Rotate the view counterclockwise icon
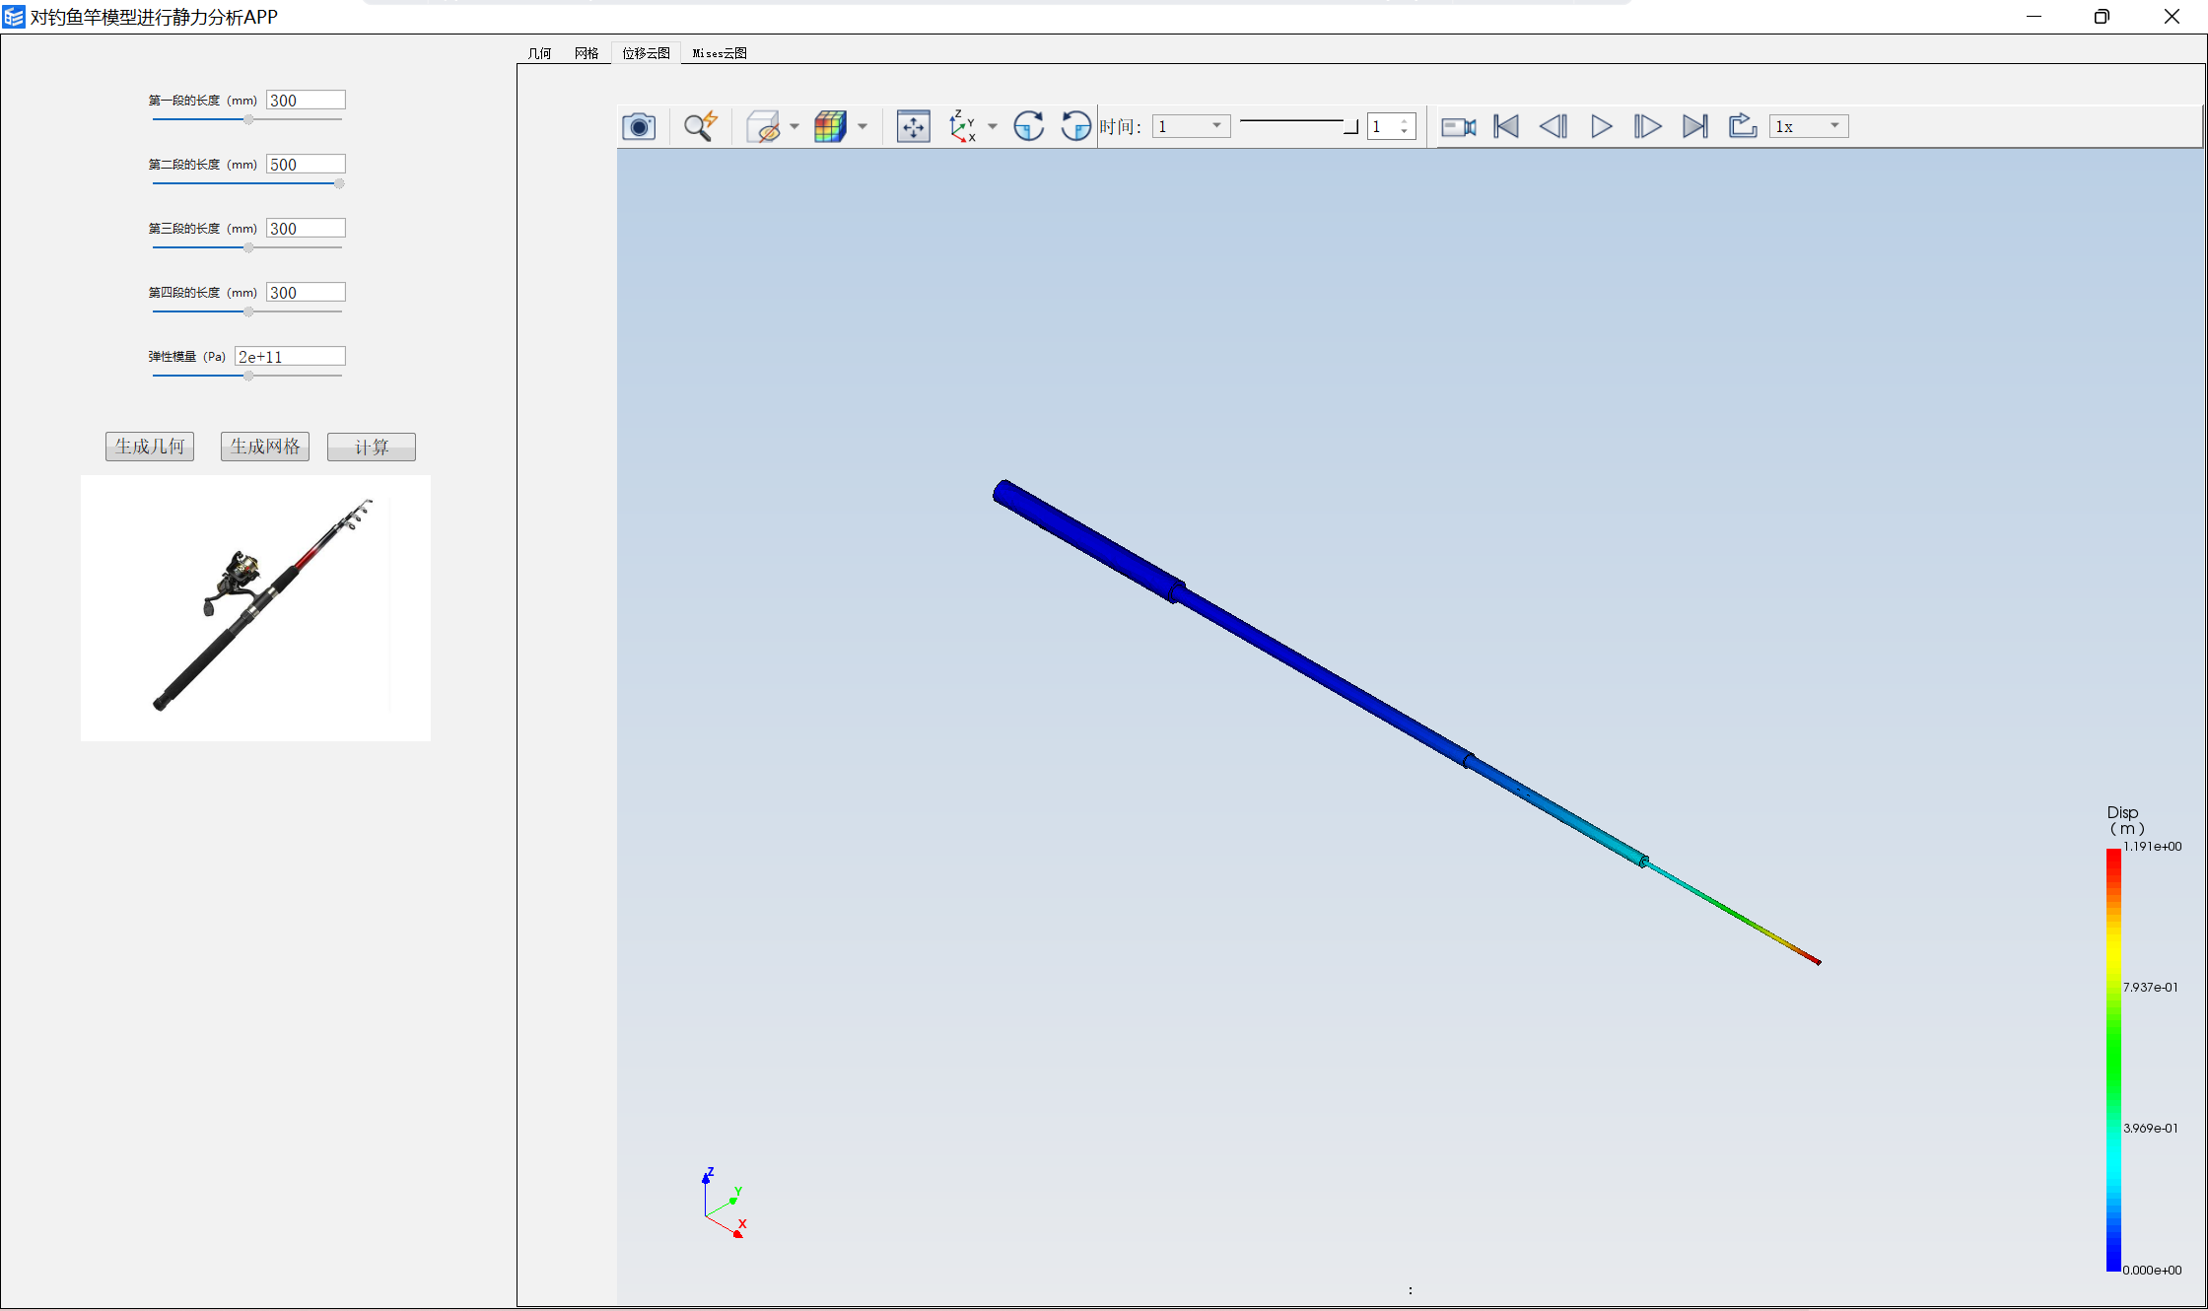 pyautogui.click(x=1075, y=126)
